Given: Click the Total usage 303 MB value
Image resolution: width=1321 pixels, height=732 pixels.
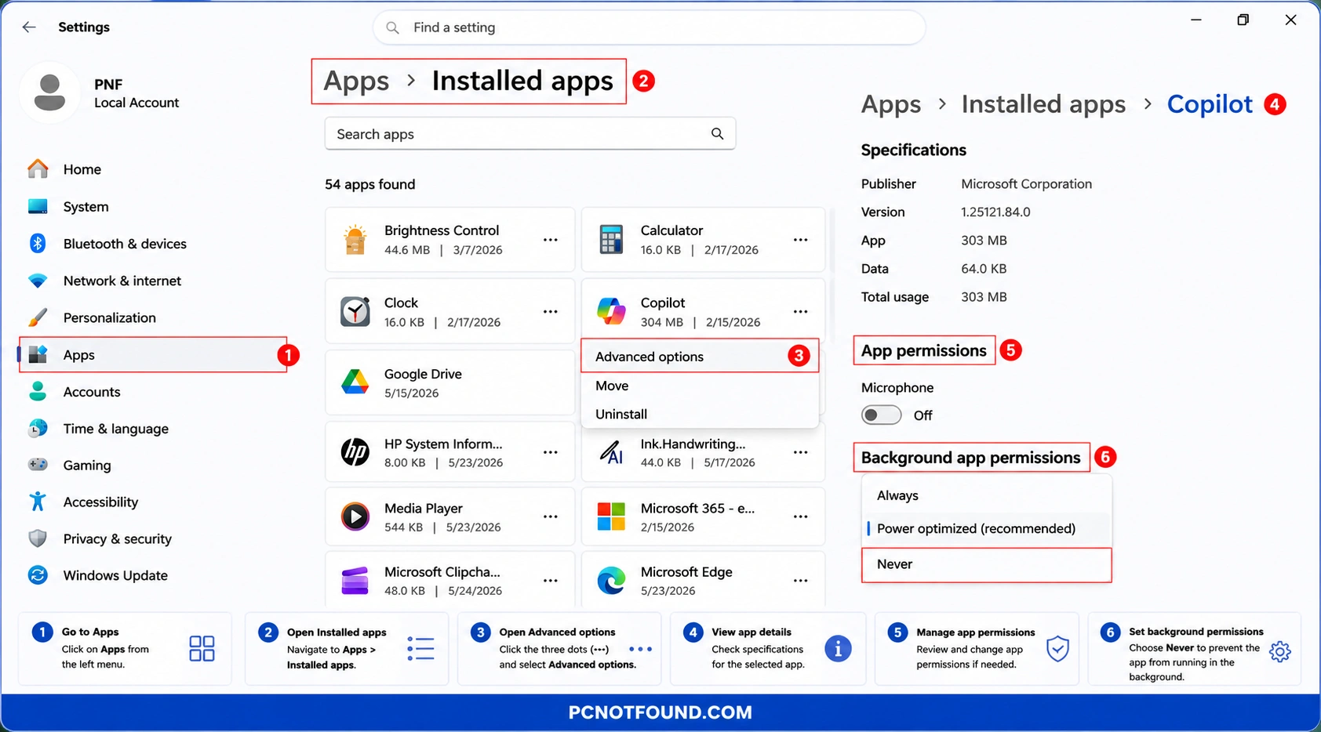Looking at the screenshot, I should click(x=984, y=297).
